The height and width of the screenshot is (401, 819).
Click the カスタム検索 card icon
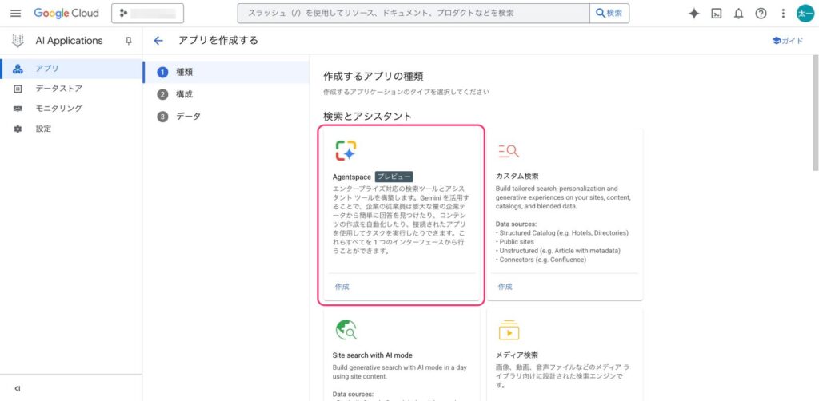pos(508,151)
